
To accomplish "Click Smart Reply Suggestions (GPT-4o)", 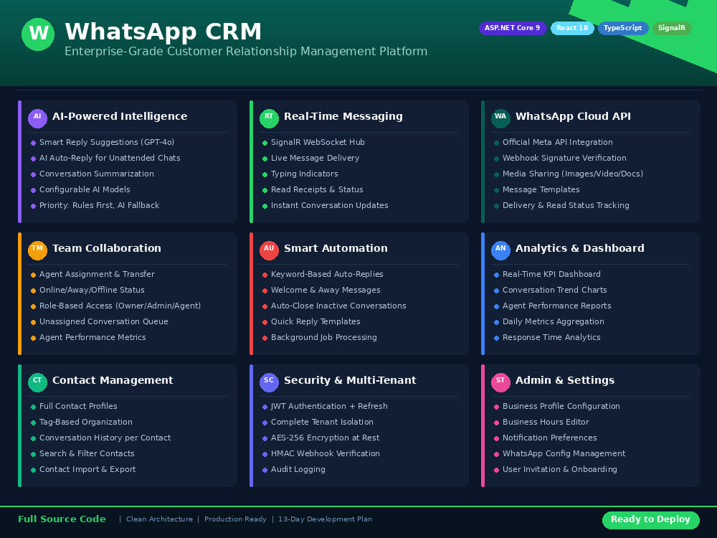I will 107,142.
